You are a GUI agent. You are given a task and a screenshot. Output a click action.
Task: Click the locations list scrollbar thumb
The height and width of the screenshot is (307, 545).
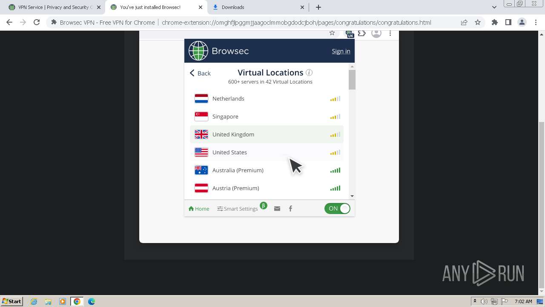[352, 80]
